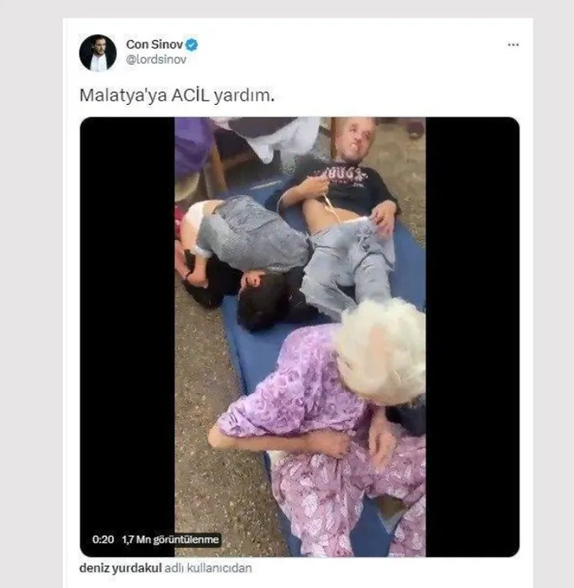Open the @lordsinov handle link
This screenshot has width=574, height=588.
coord(156,60)
